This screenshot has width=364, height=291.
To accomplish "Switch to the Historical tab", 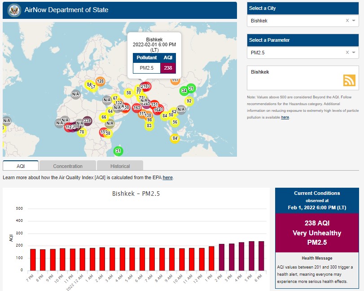I will click(x=120, y=166).
